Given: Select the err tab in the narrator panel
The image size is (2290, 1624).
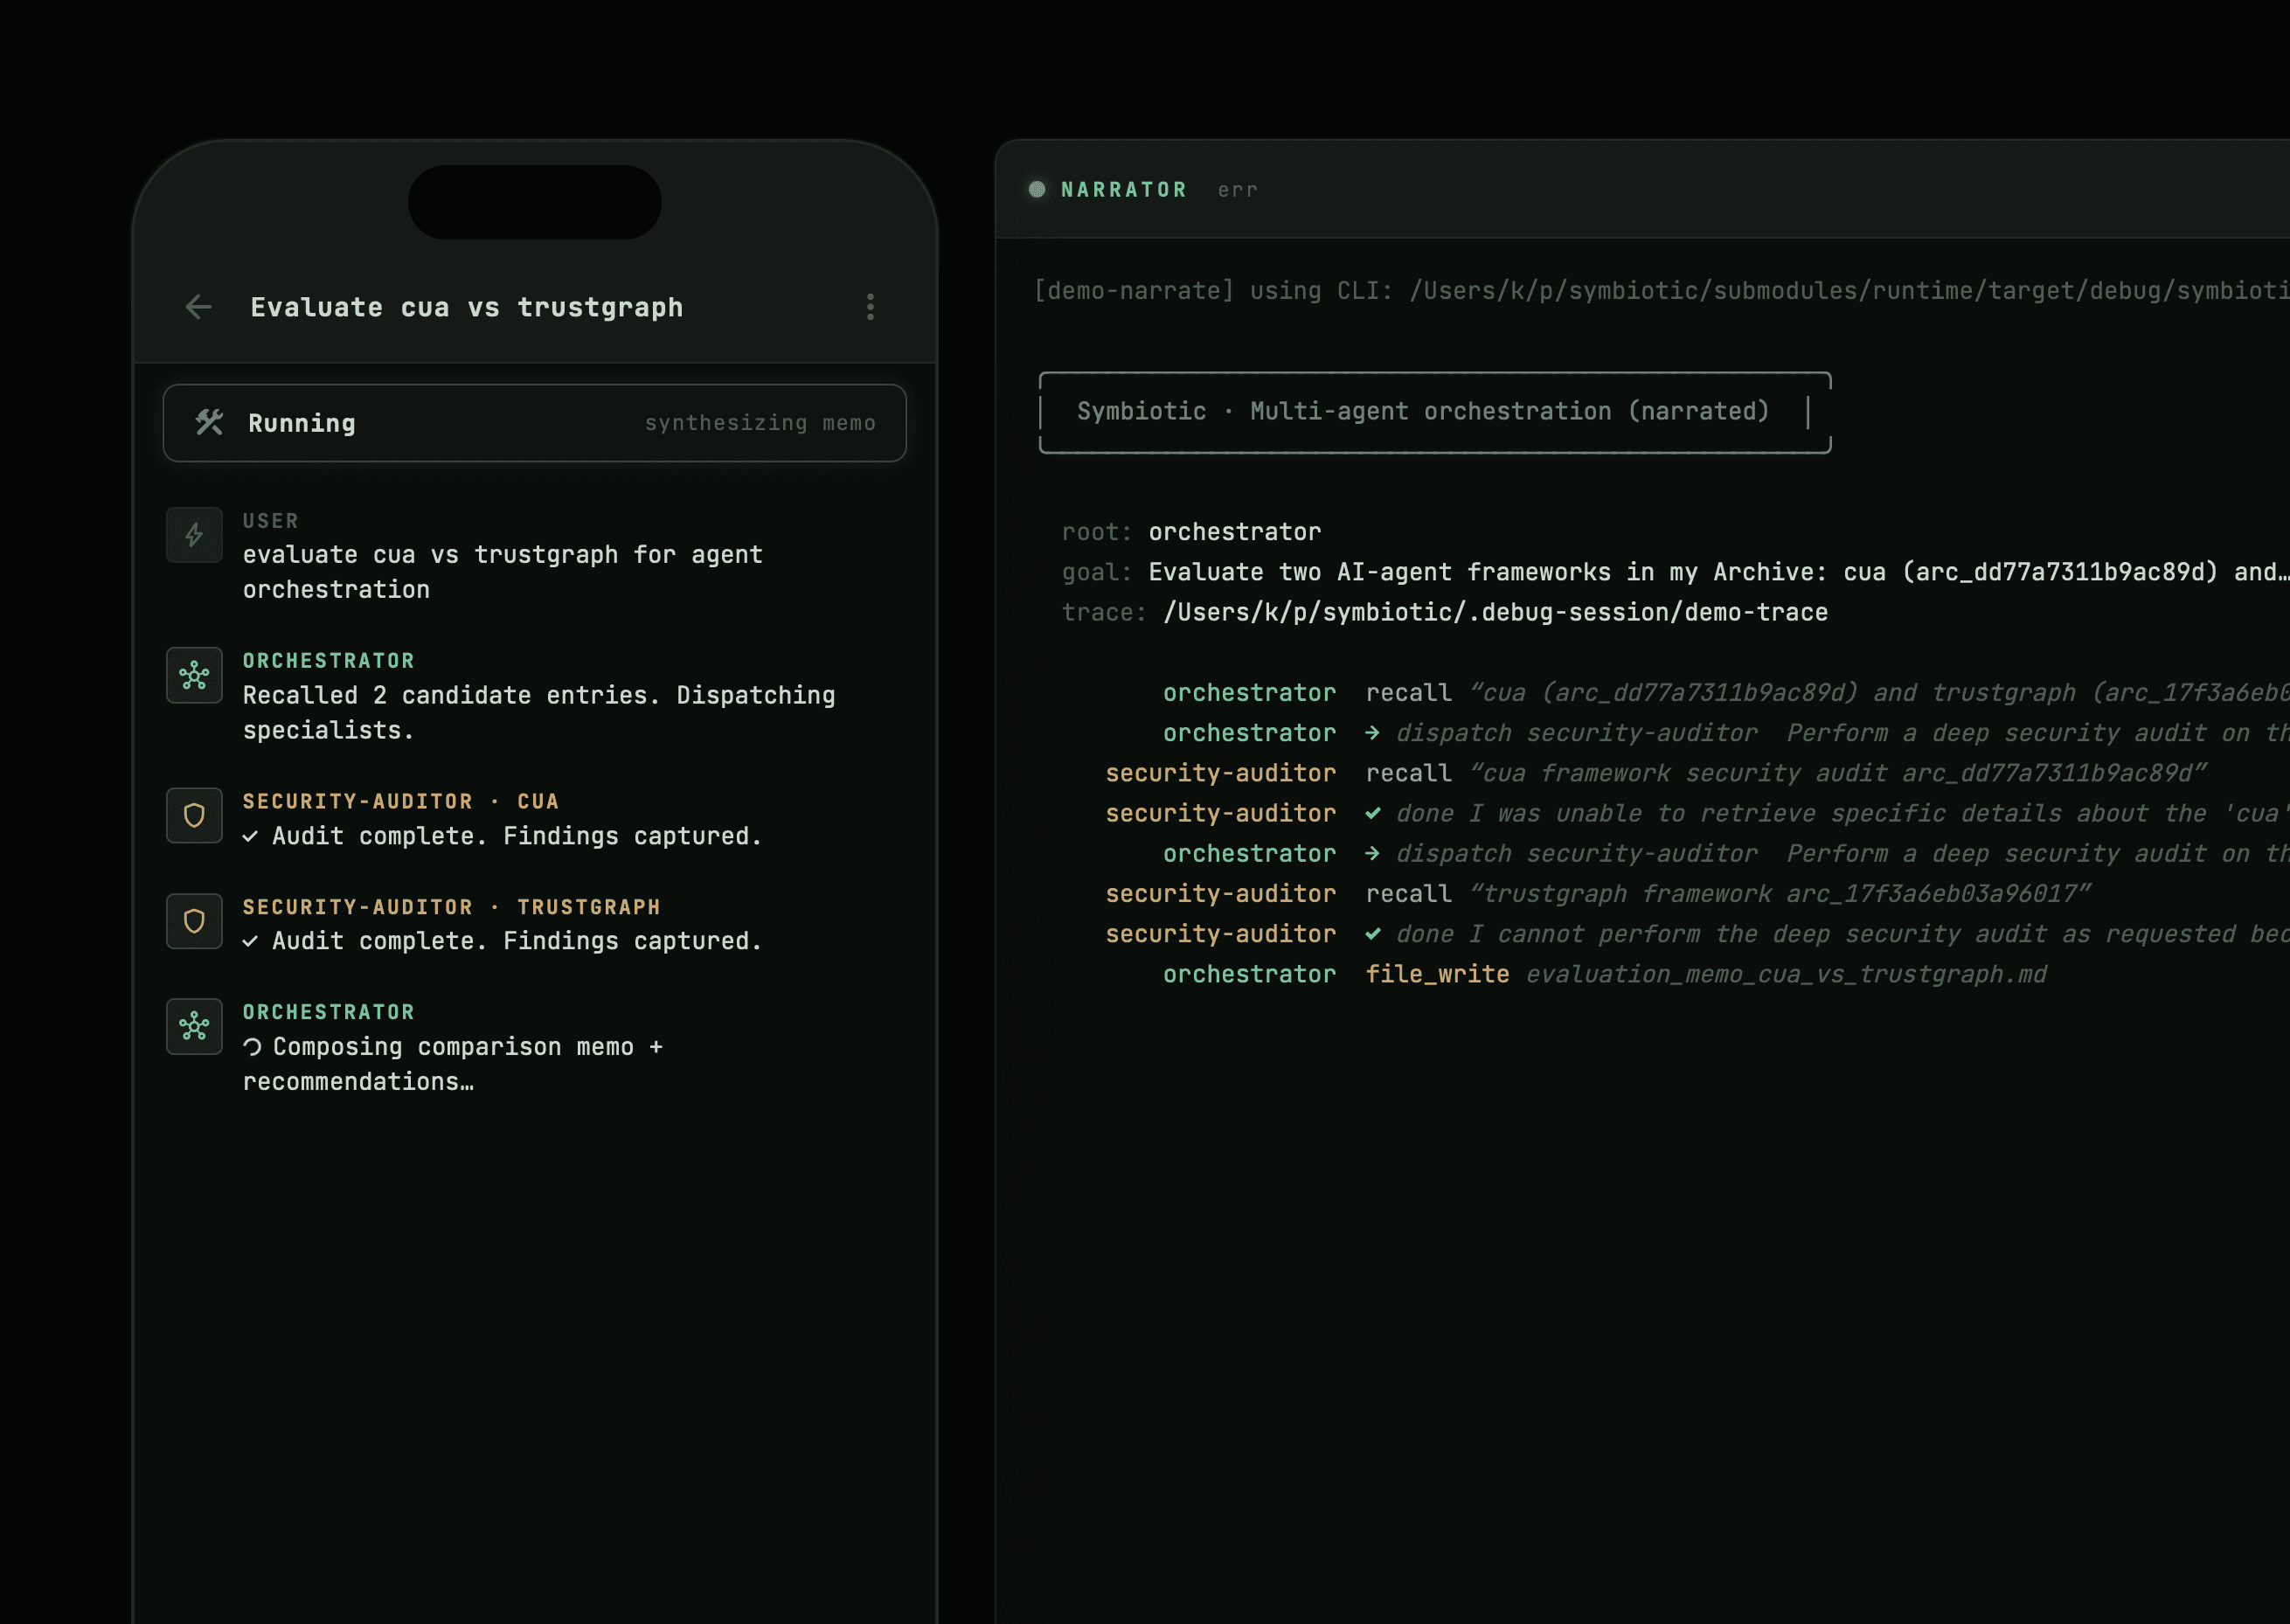Looking at the screenshot, I should [1237, 190].
